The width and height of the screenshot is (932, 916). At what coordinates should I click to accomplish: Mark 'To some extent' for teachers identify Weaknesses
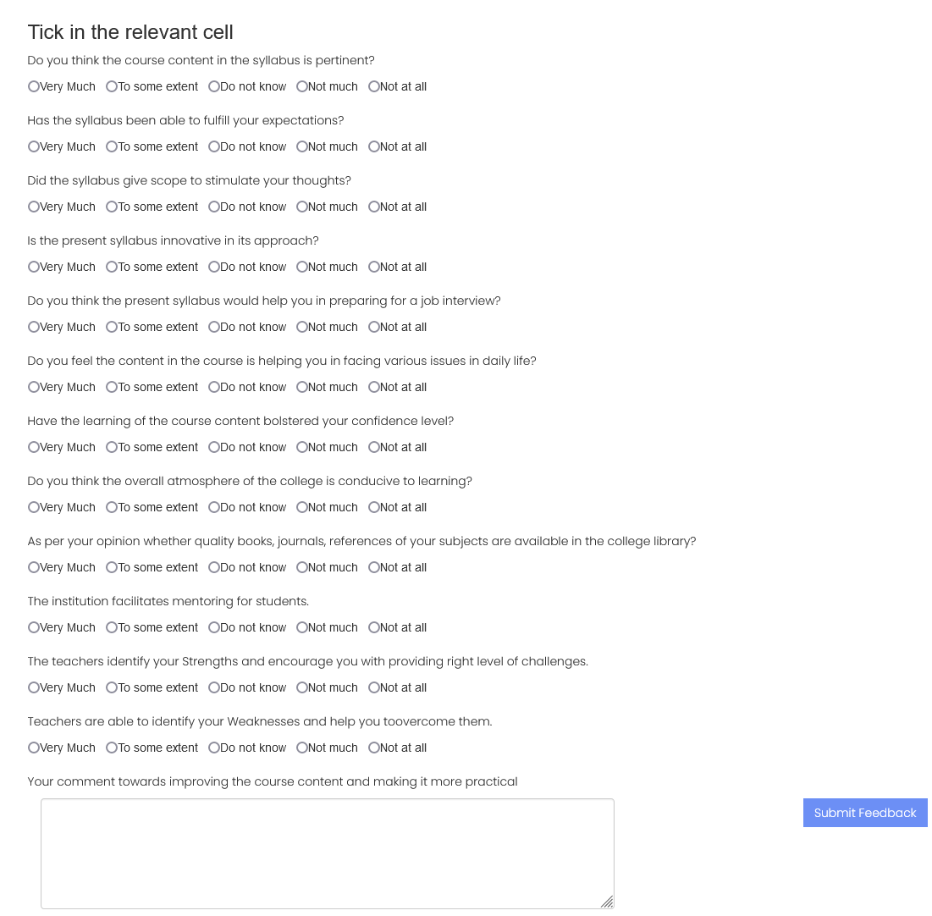pos(112,748)
